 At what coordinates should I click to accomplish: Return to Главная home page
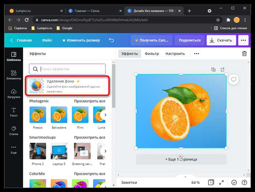(21, 40)
